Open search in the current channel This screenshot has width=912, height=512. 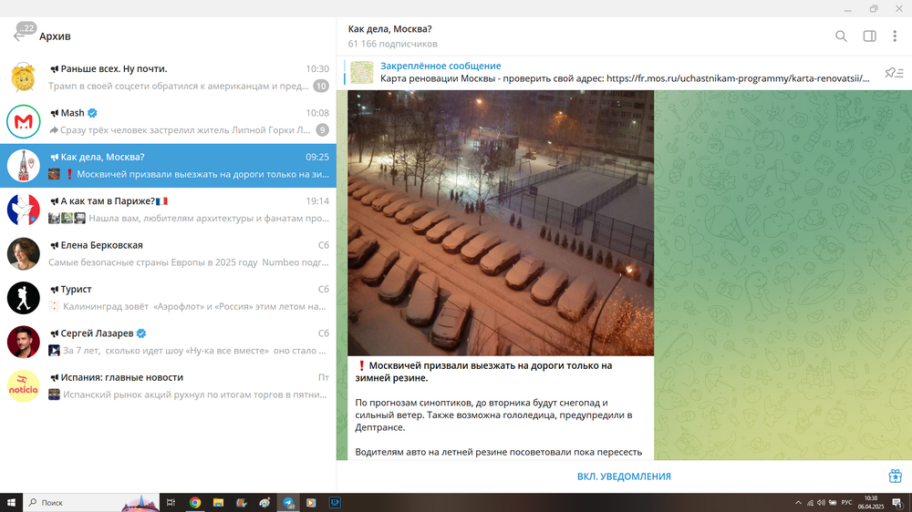[841, 36]
